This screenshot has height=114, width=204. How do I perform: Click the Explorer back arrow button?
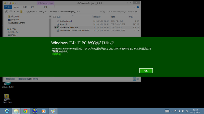[7, 12]
